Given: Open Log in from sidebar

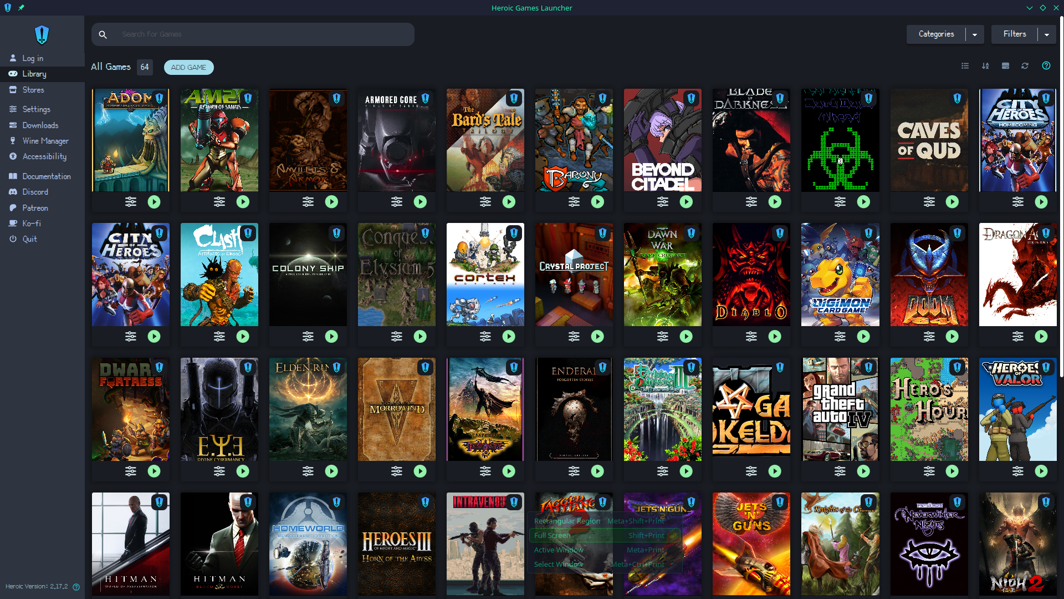Looking at the screenshot, I should click(x=42, y=58).
